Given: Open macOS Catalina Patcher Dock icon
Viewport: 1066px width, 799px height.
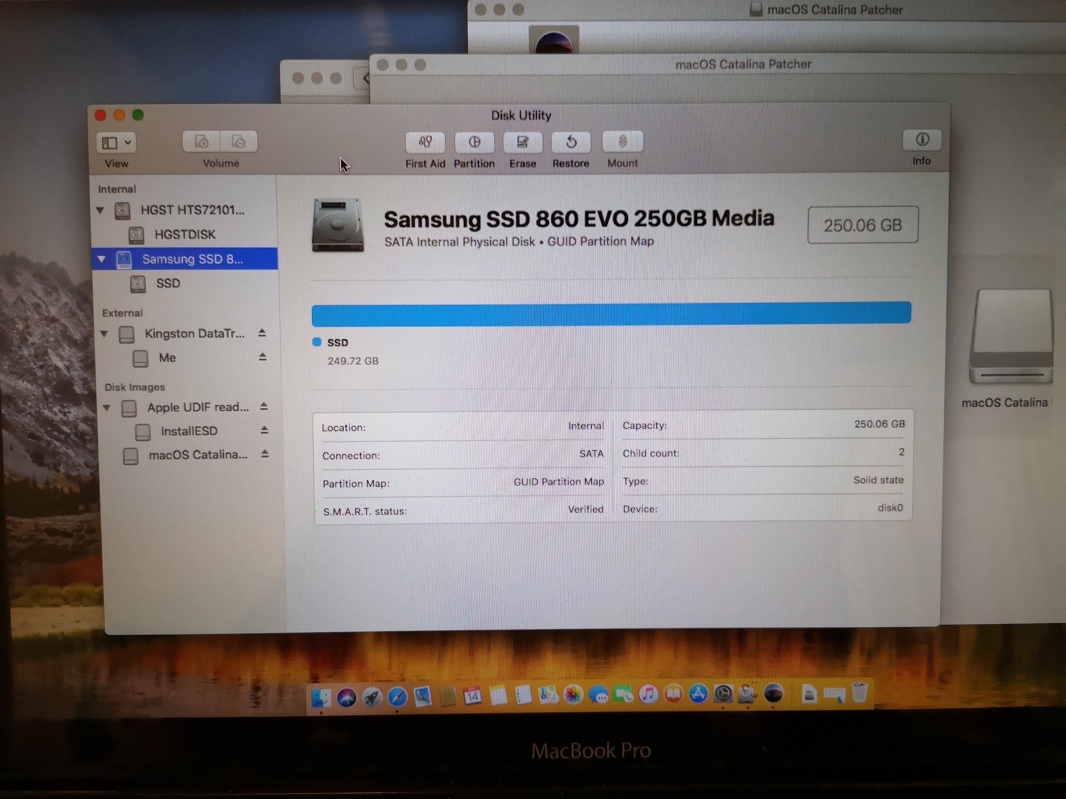Looking at the screenshot, I should point(773,694).
